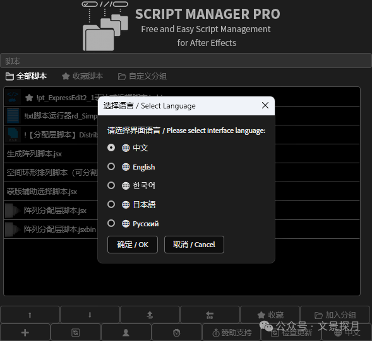372x341 pixels.
Task: Select the 阵列分配层脚本.jsxbin row
Action: (182, 229)
